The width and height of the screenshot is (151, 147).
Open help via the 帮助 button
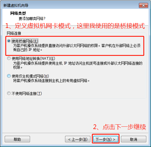(x=17, y=139)
